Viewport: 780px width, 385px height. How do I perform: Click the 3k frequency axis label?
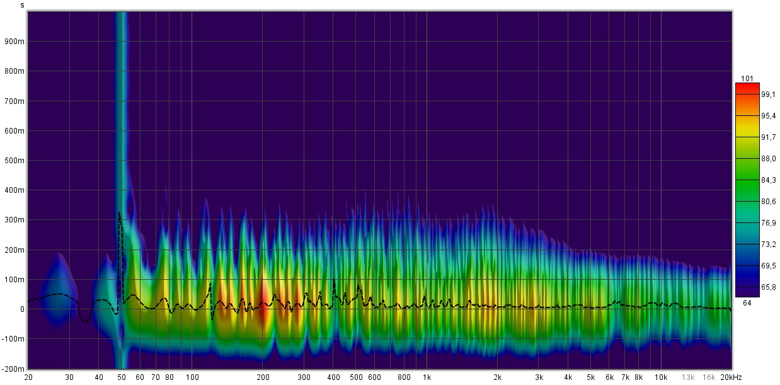point(539,377)
